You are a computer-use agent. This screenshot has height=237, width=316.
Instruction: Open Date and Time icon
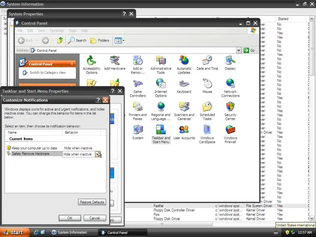point(207,63)
